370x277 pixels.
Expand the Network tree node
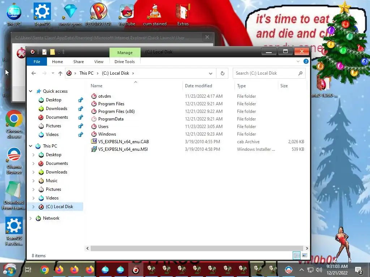point(31,218)
